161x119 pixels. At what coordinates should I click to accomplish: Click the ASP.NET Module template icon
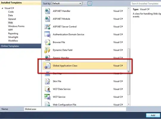[x=47, y=19]
